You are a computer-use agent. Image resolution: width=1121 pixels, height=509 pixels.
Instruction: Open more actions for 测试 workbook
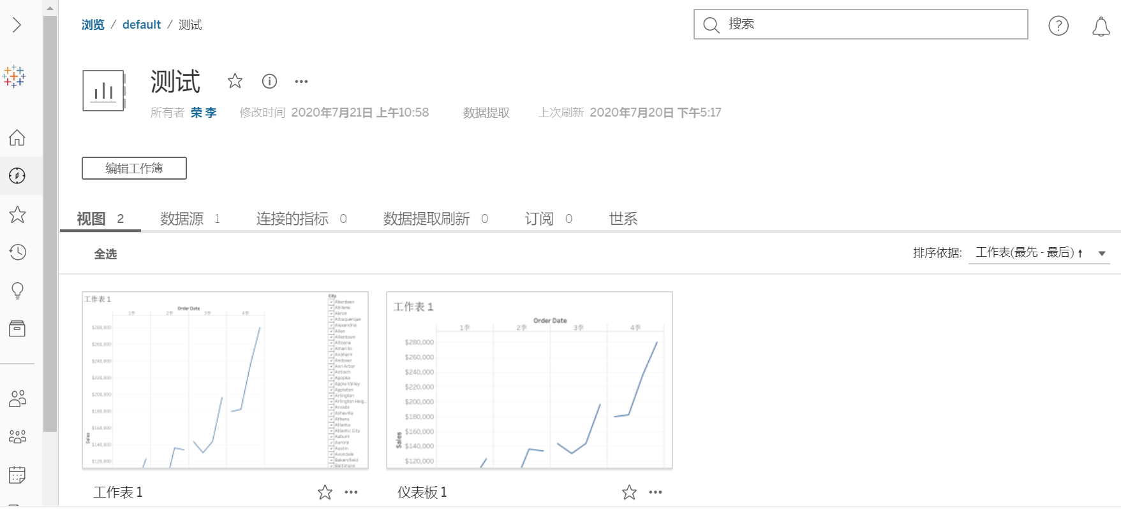301,82
